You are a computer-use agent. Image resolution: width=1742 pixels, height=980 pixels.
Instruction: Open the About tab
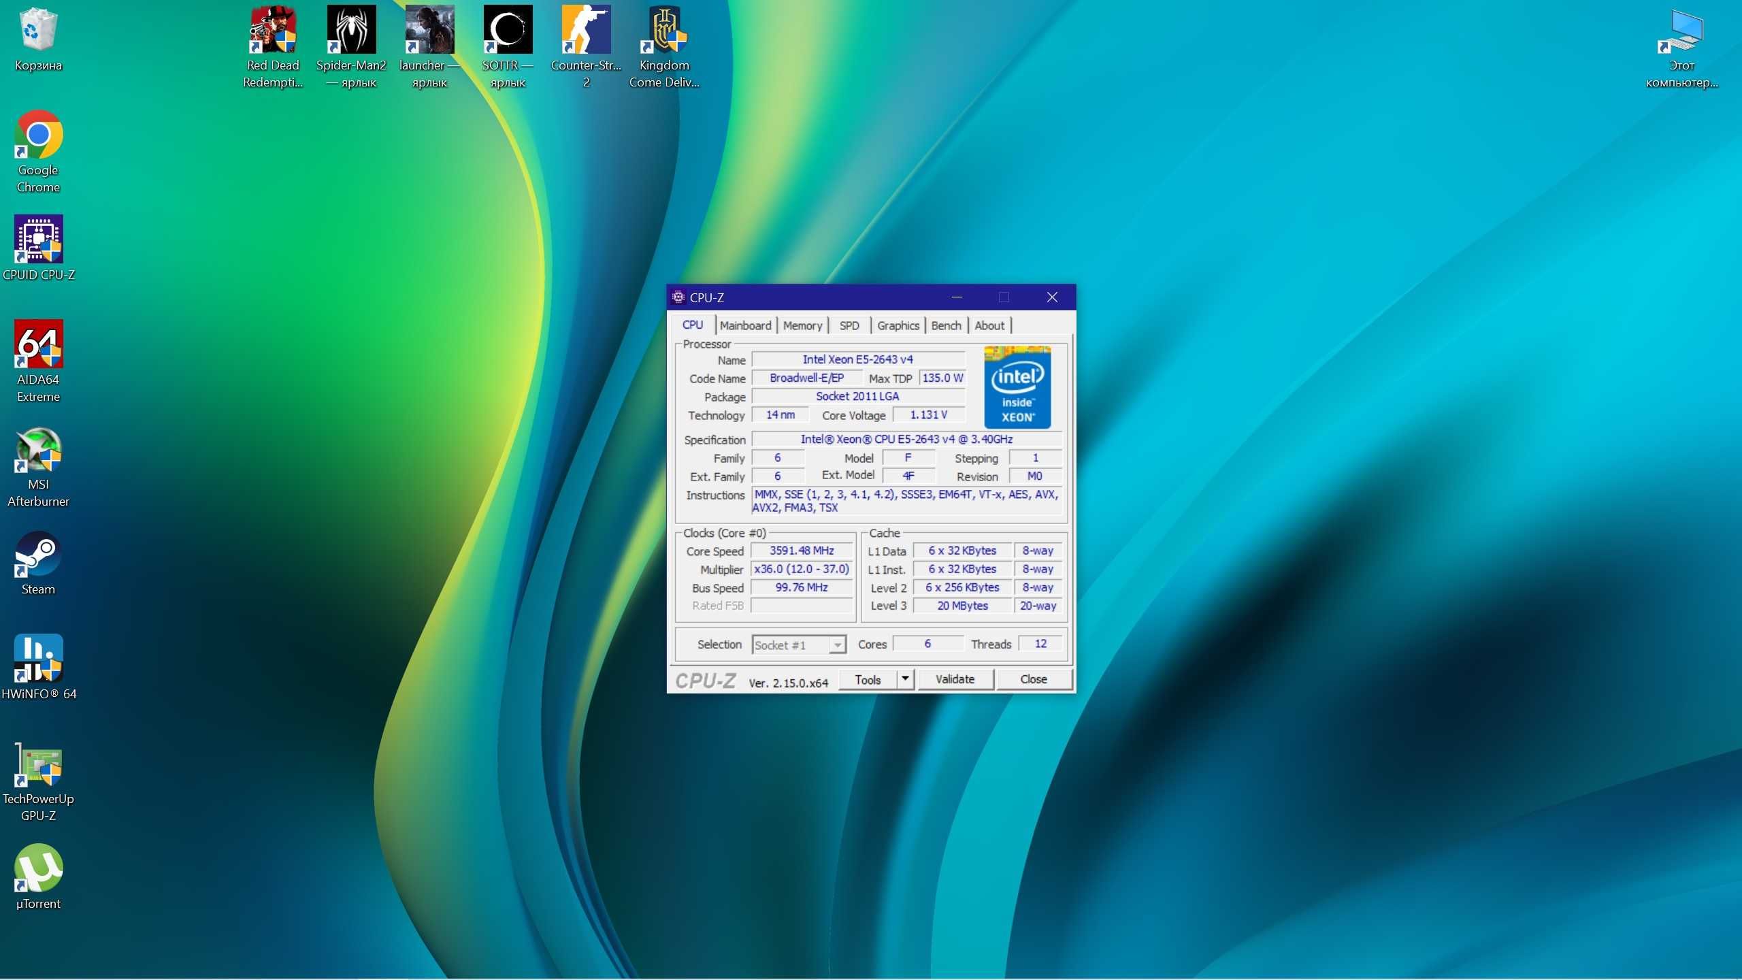pos(989,325)
